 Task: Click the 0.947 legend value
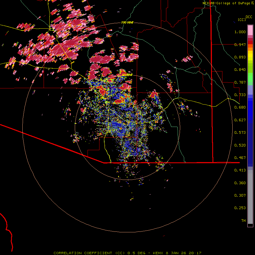point(240,44)
